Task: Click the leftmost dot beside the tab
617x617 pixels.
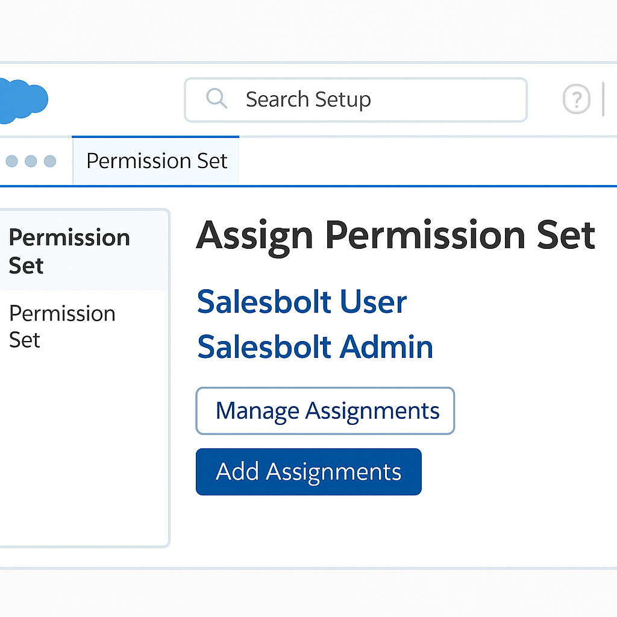Action: pyautogui.click(x=11, y=161)
